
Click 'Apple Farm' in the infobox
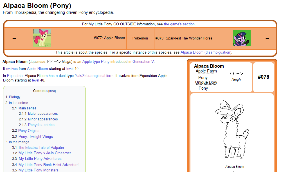(x=206, y=71)
